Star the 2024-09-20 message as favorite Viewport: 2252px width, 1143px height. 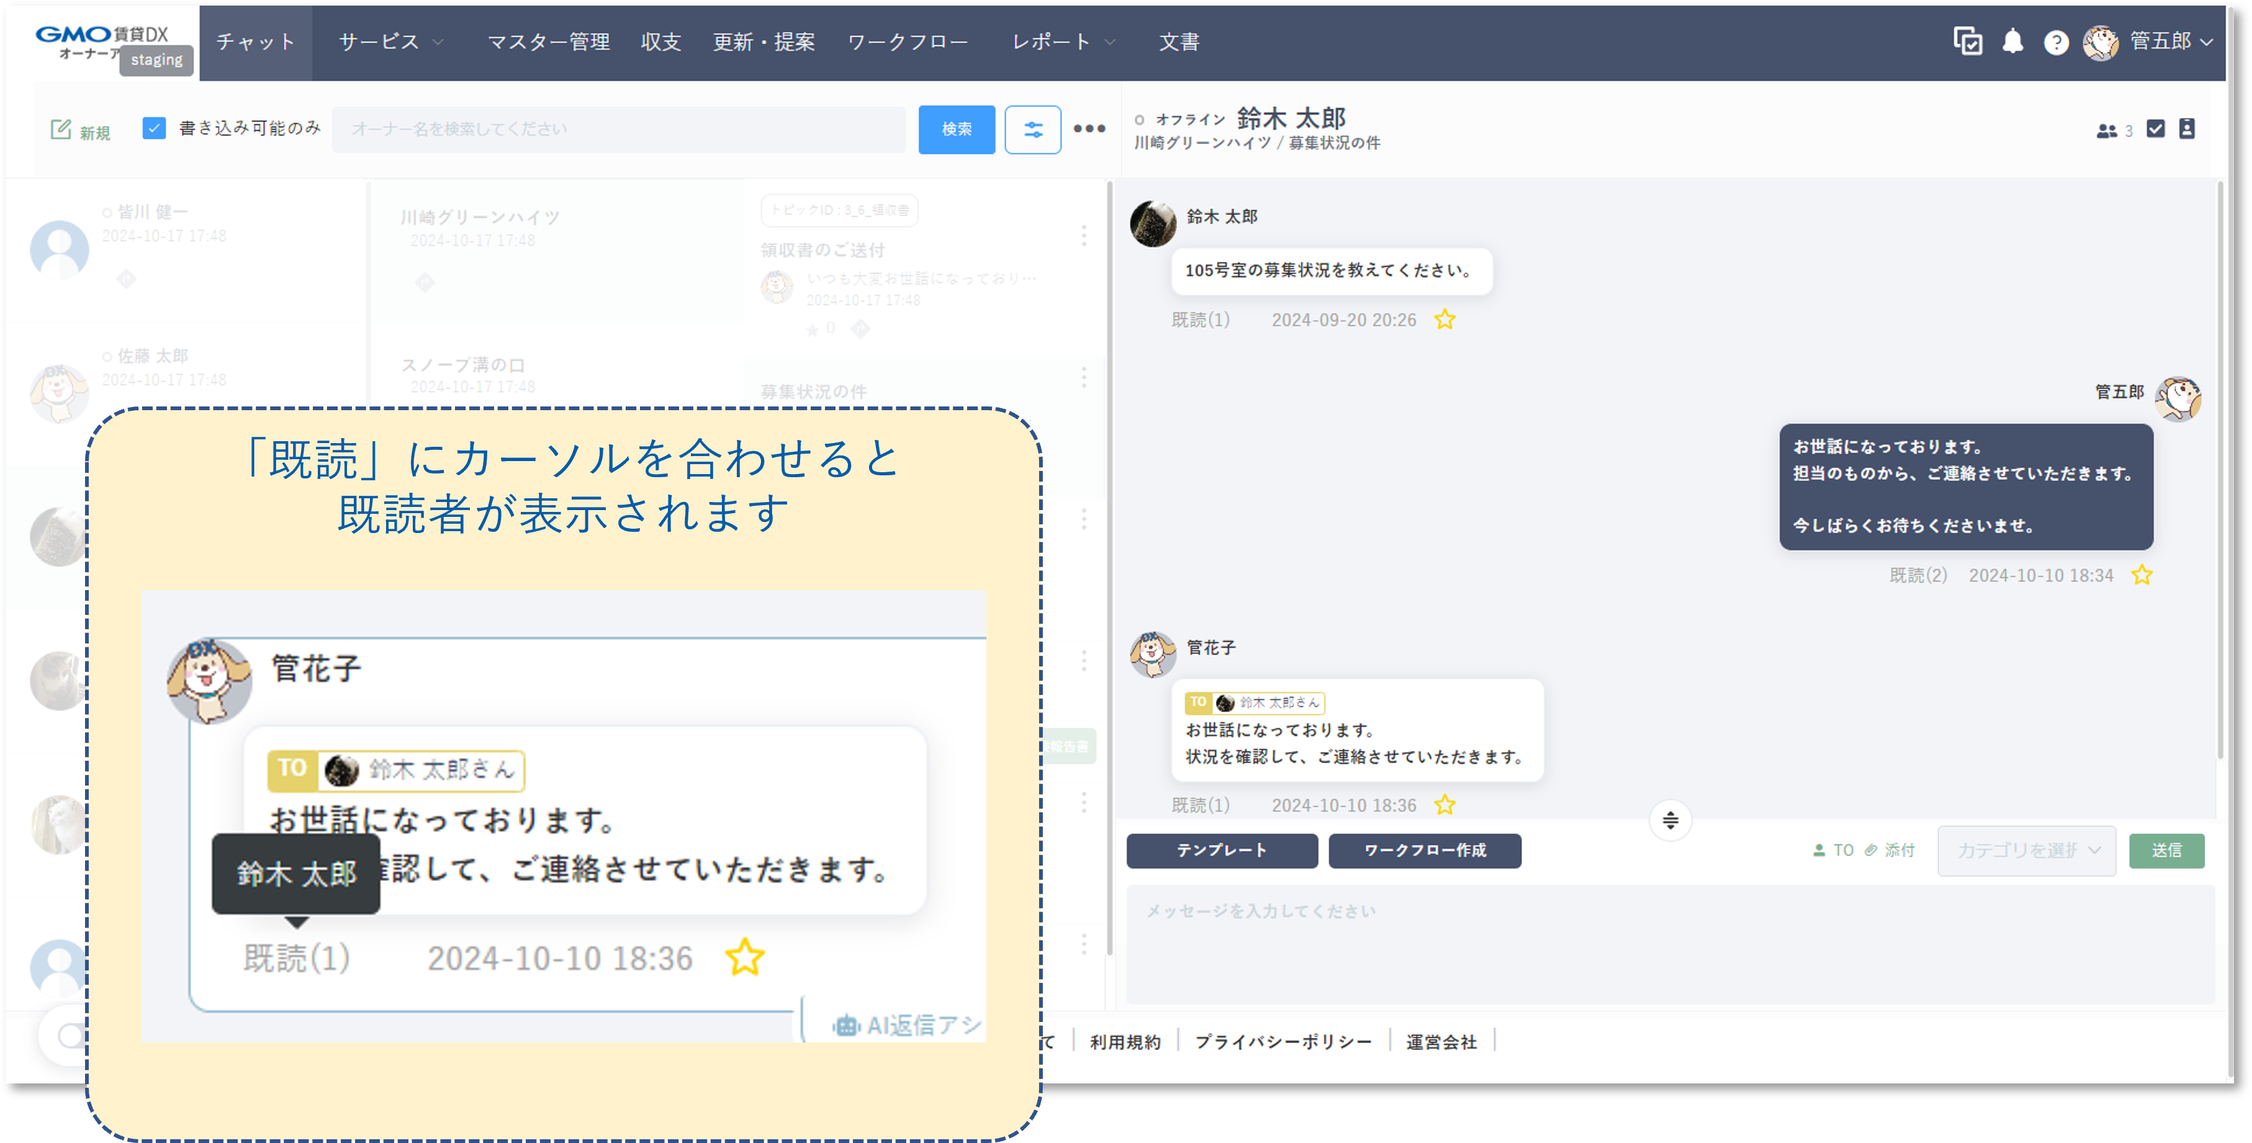point(1445,320)
